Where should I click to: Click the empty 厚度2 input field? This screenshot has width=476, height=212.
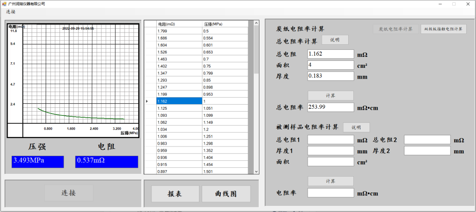click(427, 151)
